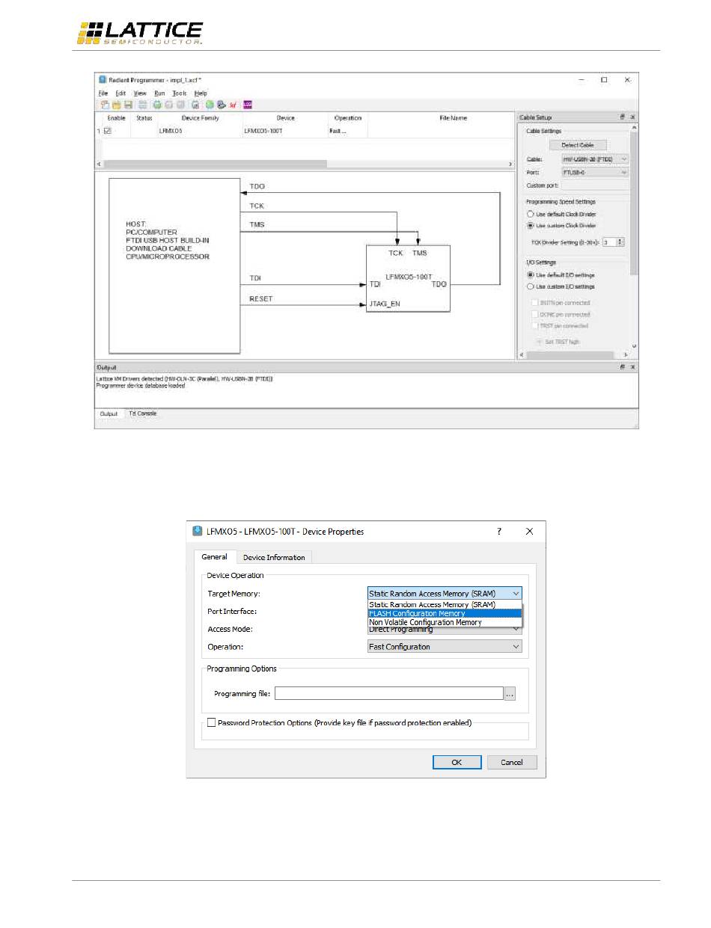Screen dimensions: 711x928
Task: Click the Programming file input field
Action: coord(388,694)
